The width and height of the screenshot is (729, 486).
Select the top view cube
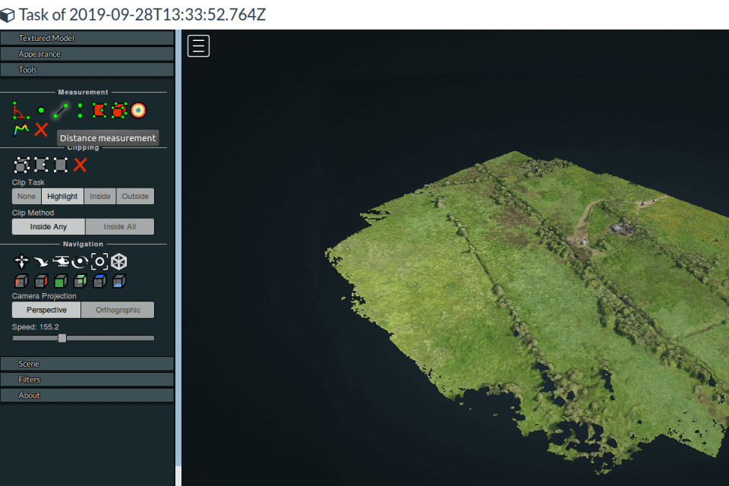point(99,280)
